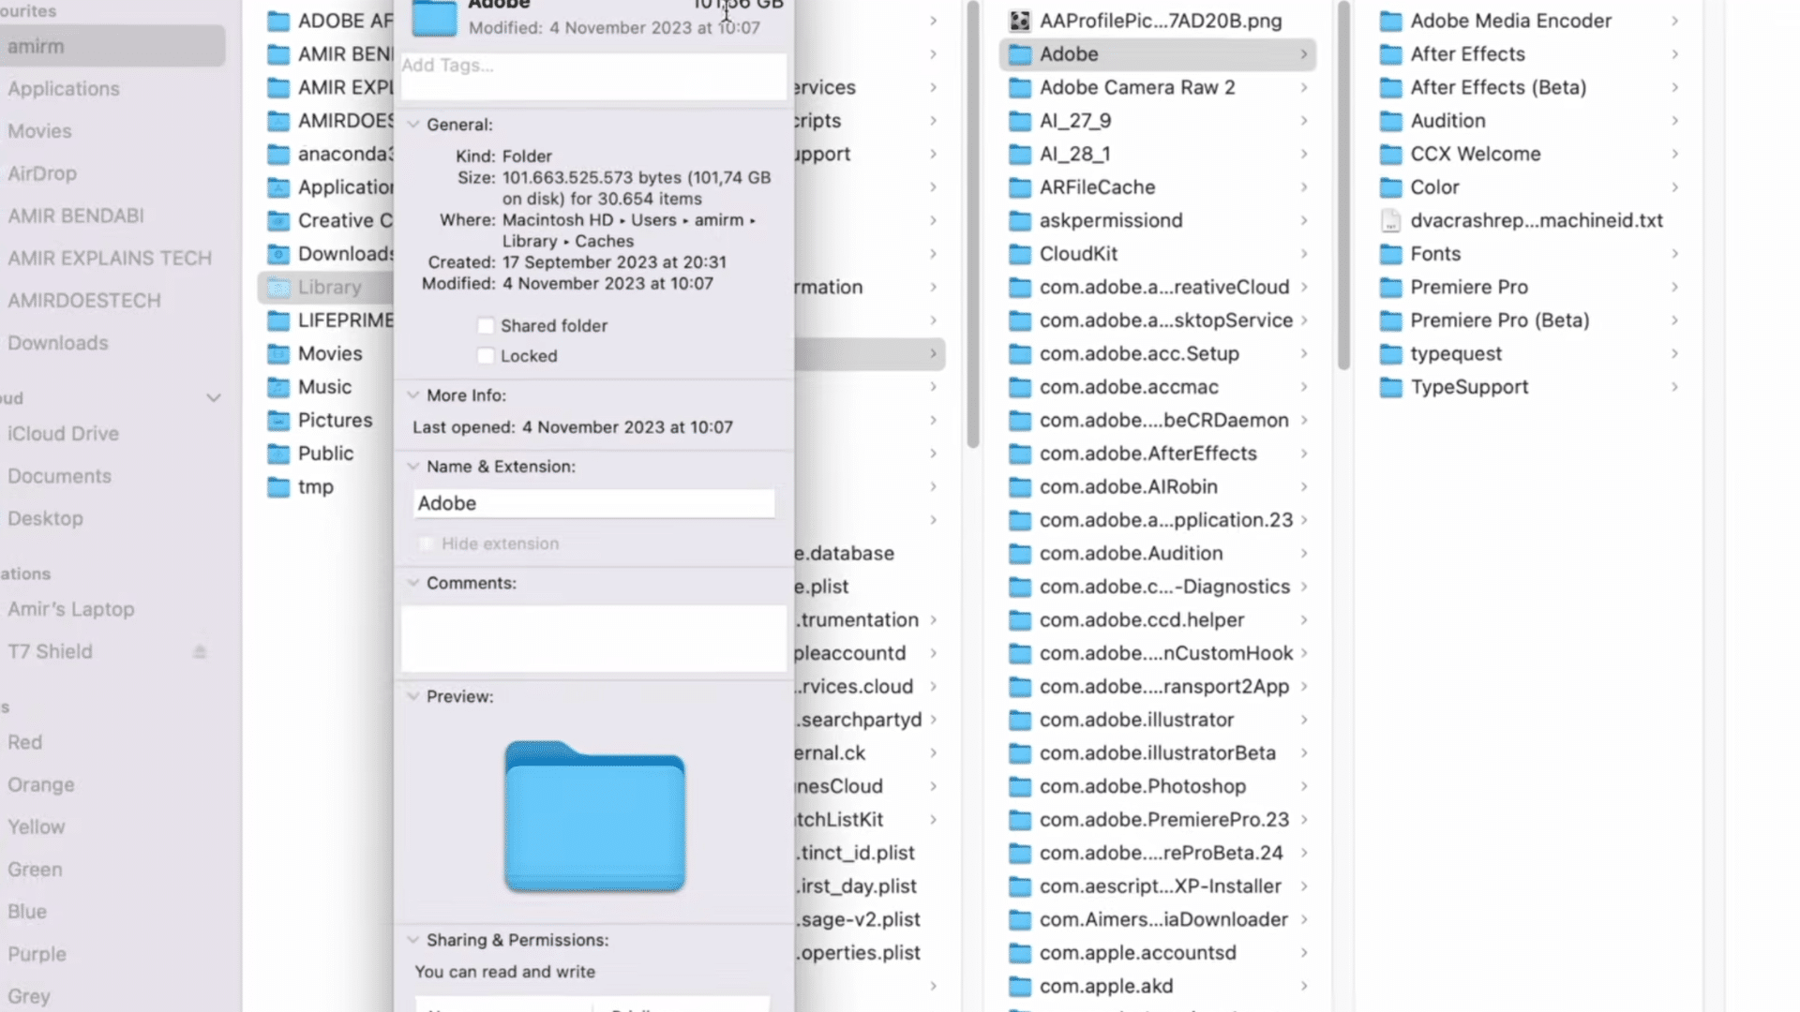Click the Comments text box
Image resolution: width=1800 pixels, height=1012 pixels.
click(x=593, y=638)
